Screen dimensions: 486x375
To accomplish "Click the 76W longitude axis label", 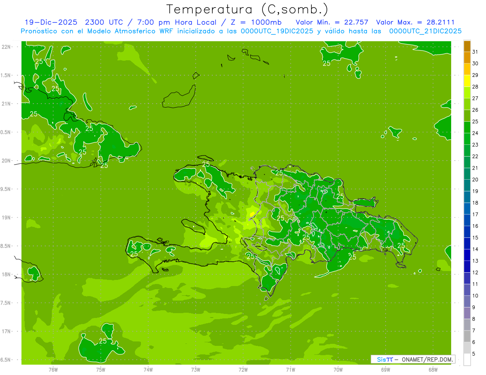I will [x=53, y=369].
